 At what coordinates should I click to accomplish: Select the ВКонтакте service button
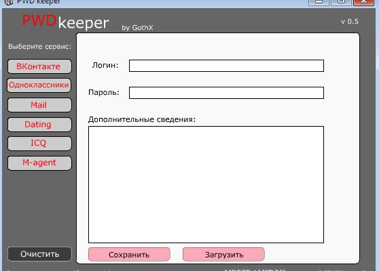pos(39,66)
